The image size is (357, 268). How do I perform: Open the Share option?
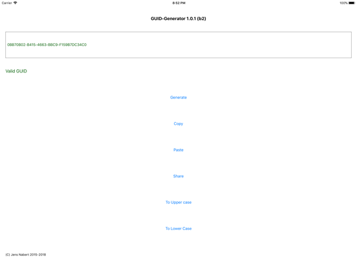[x=178, y=176]
